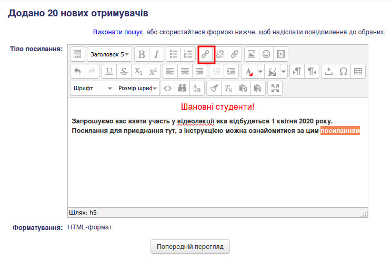
Task: Insert a special character with Omega icon
Action: click(x=344, y=72)
